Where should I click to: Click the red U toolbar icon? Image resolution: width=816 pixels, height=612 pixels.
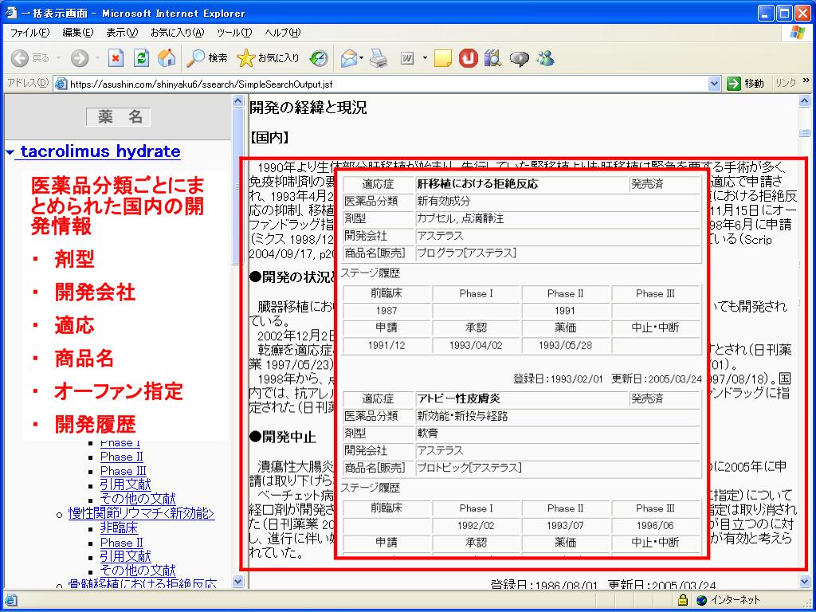pyautogui.click(x=469, y=58)
